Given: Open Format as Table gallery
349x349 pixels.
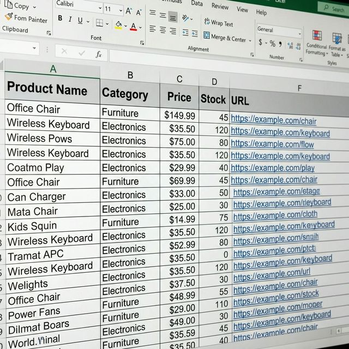Looking at the screenshot, I should point(337,45).
